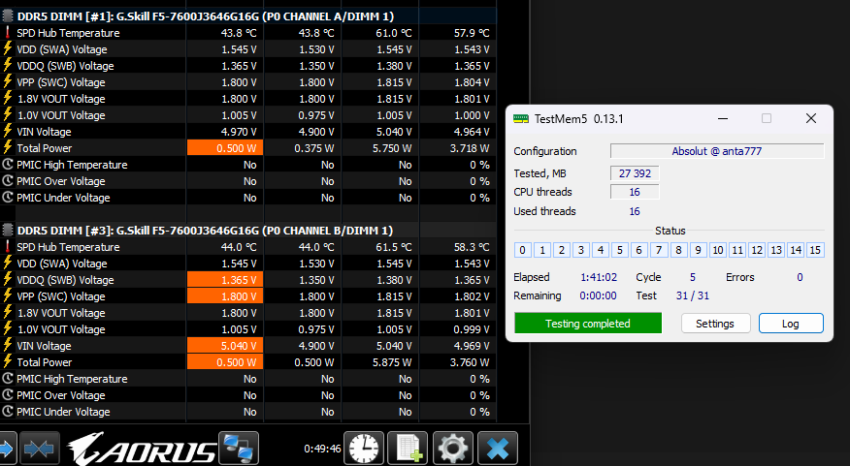Select DIMM #1 VDDQ (SWB) Voltage row label
Screen dimensions: 850x466
[x=65, y=66]
